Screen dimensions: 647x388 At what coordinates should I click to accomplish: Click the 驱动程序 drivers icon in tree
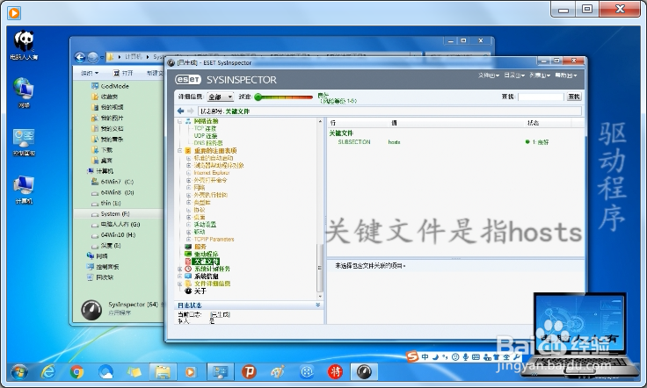[188, 255]
